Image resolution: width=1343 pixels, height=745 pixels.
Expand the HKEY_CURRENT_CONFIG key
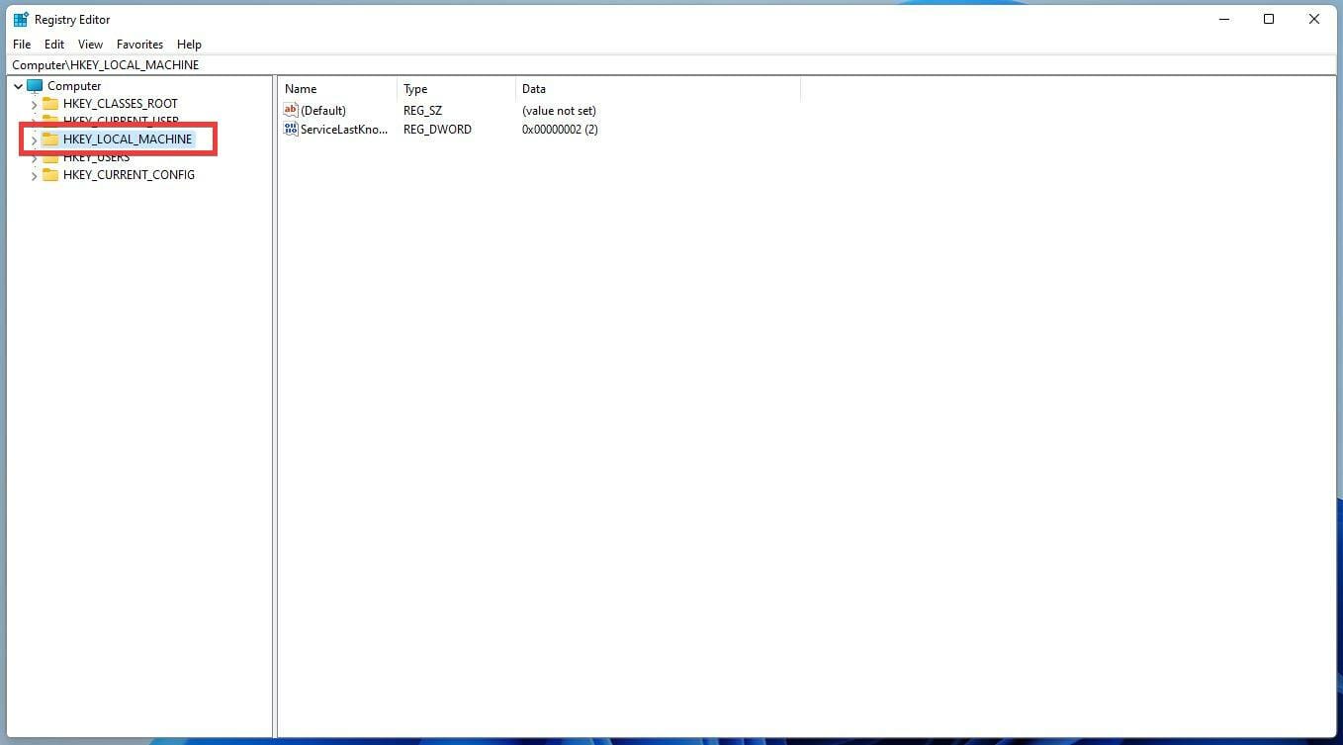(34, 175)
